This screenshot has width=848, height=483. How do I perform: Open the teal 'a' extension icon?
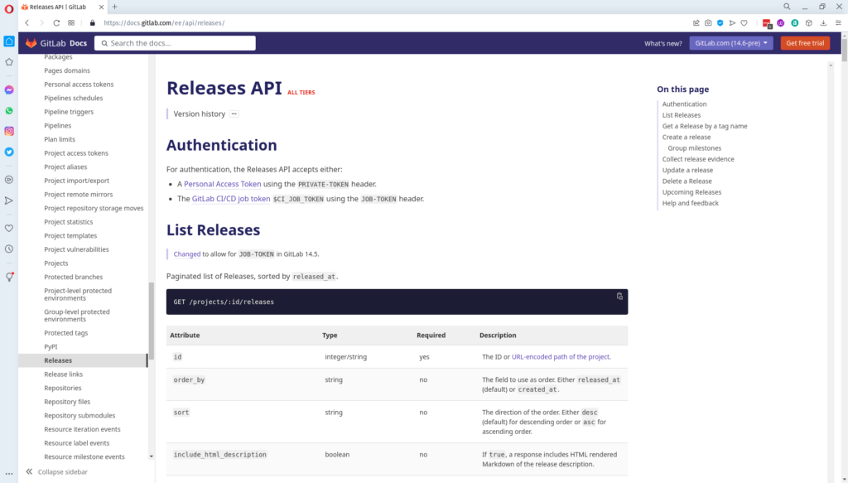(x=794, y=22)
